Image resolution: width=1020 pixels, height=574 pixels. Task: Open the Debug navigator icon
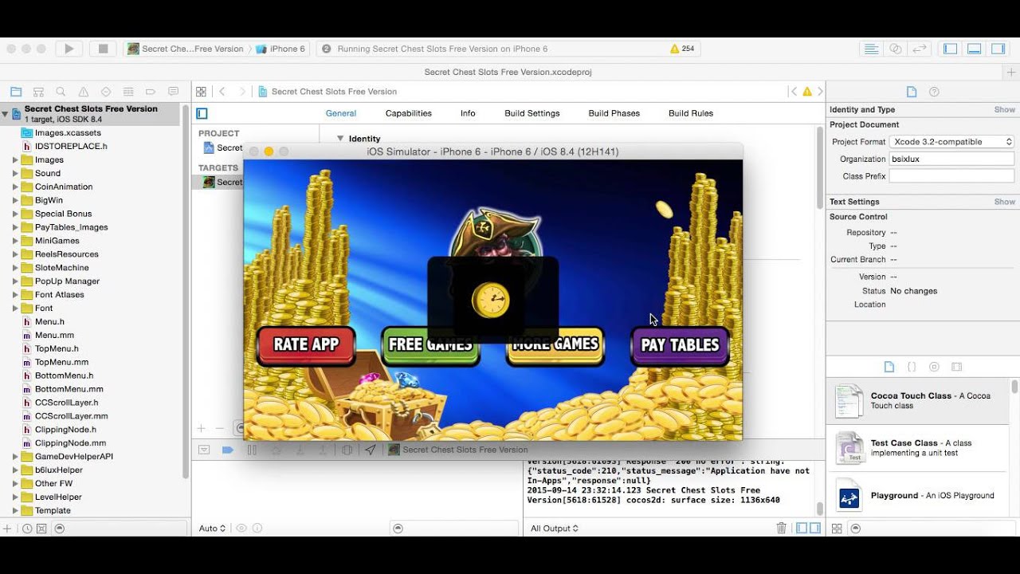coord(127,92)
